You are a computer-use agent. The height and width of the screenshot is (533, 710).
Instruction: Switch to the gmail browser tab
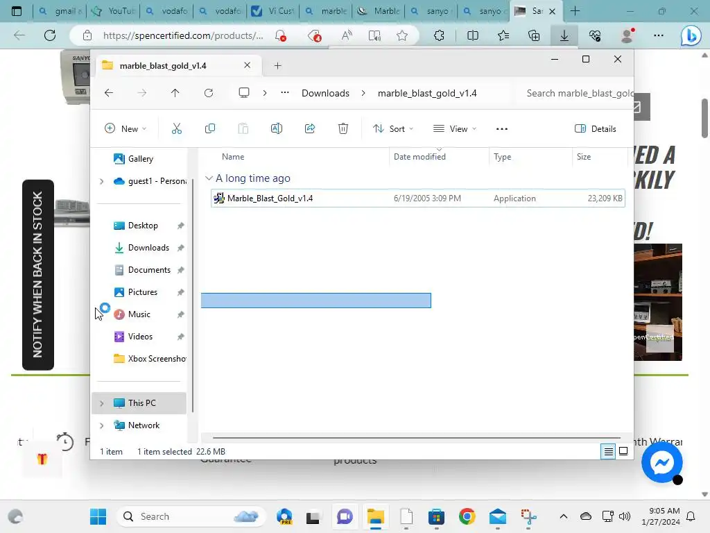pos(60,11)
